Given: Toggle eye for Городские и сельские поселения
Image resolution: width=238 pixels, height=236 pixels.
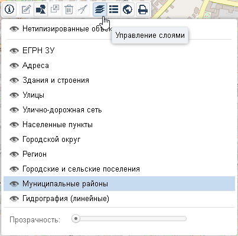Looking at the screenshot, I should click(14, 169).
